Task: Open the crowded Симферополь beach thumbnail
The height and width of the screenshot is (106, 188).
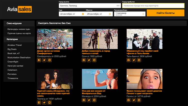Action: (55, 39)
